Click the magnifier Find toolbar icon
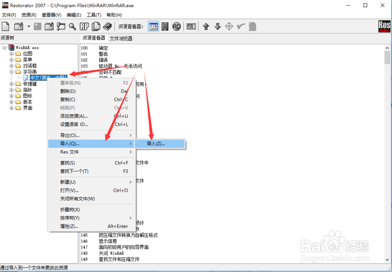The image size is (392, 272). pyautogui.click(x=73, y=26)
